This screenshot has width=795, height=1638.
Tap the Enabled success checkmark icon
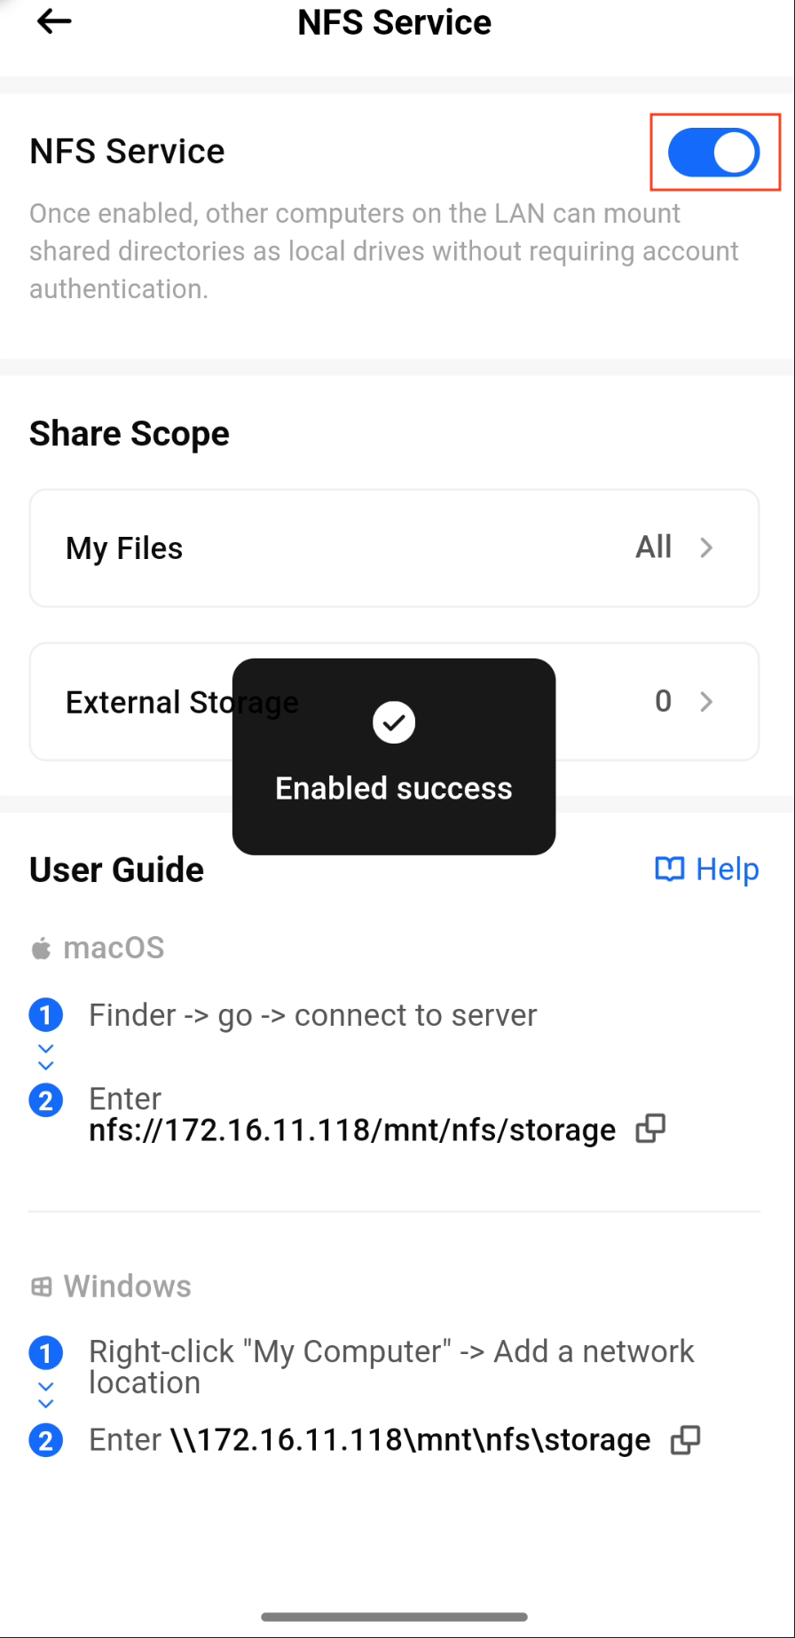pos(394,722)
